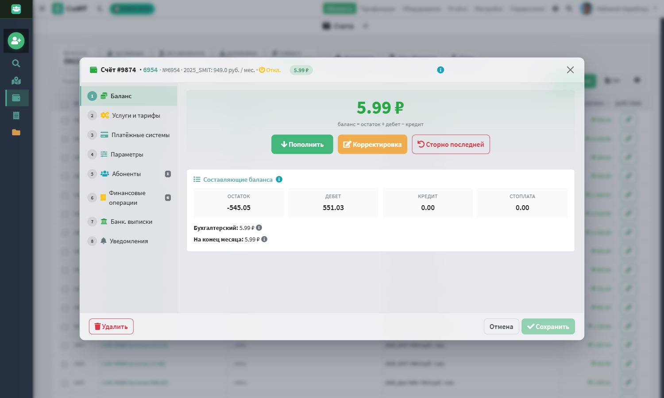The height and width of the screenshot is (398, 664).
Task: Click the Стоплата value 0.00
Action: pos(522,207)
